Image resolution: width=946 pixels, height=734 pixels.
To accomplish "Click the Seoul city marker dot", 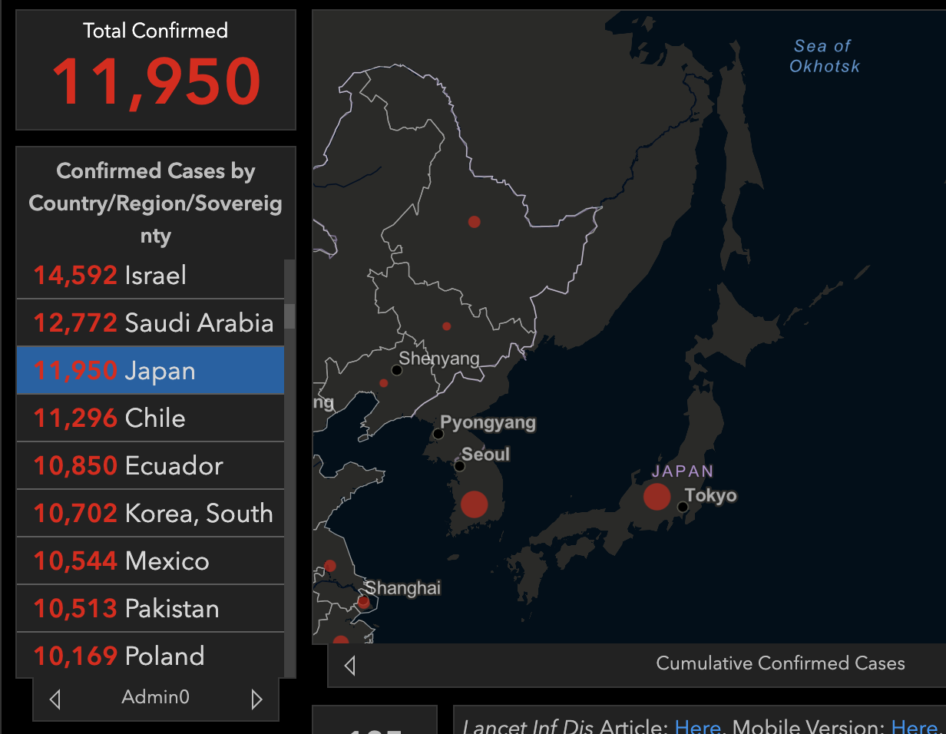I will click(x=459, y=465).
